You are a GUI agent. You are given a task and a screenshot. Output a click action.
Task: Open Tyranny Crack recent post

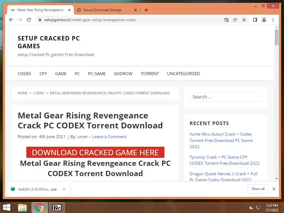pyautogui.click(x=224, y=160)
